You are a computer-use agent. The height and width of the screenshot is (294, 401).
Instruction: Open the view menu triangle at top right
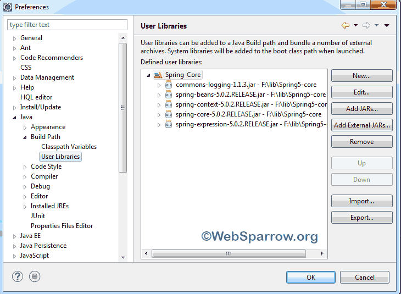[x=387, y=25]
